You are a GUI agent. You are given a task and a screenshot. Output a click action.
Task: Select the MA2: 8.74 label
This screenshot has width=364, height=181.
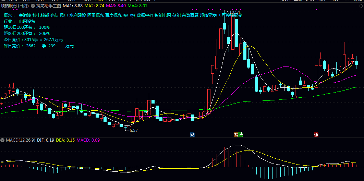coord(94,5)
